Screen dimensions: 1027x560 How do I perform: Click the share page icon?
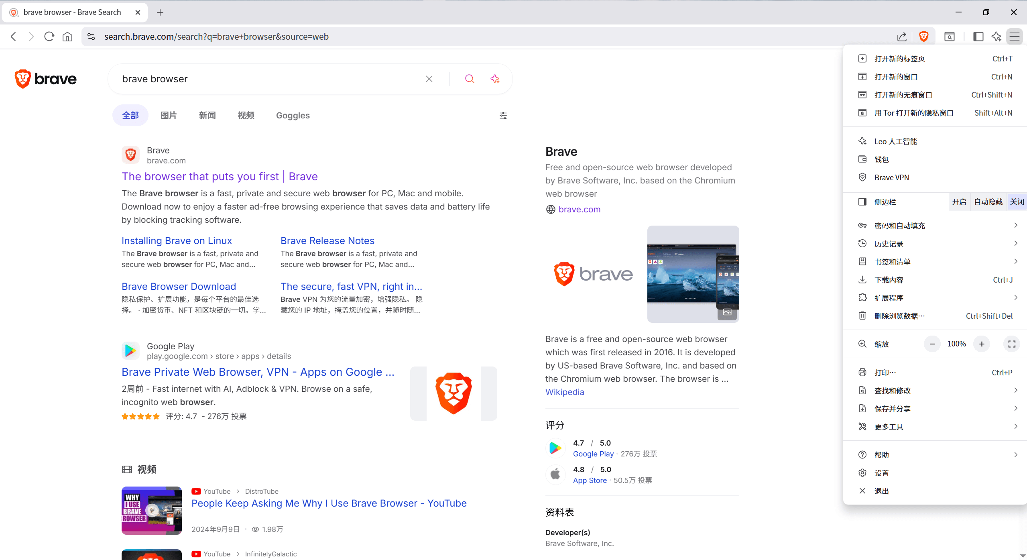(902, 37)
